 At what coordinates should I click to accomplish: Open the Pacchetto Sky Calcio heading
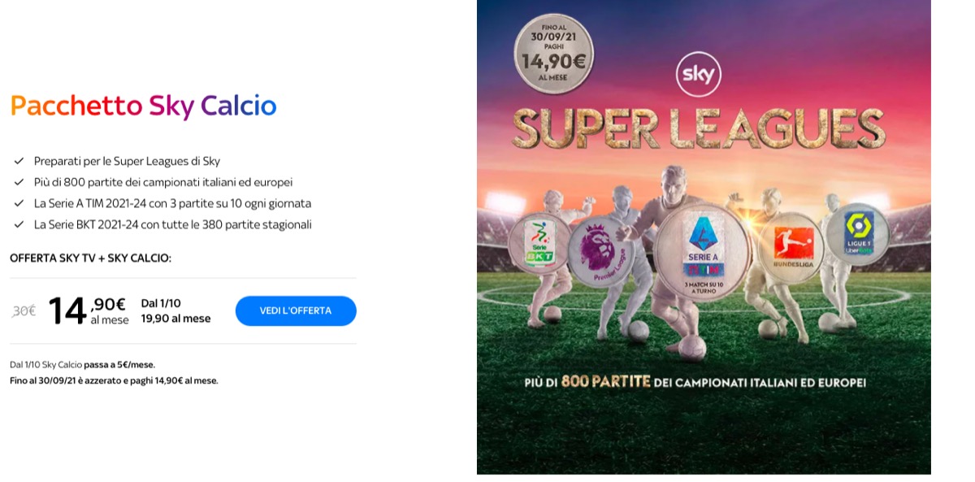pyautogui.click(x=142, y=106)
